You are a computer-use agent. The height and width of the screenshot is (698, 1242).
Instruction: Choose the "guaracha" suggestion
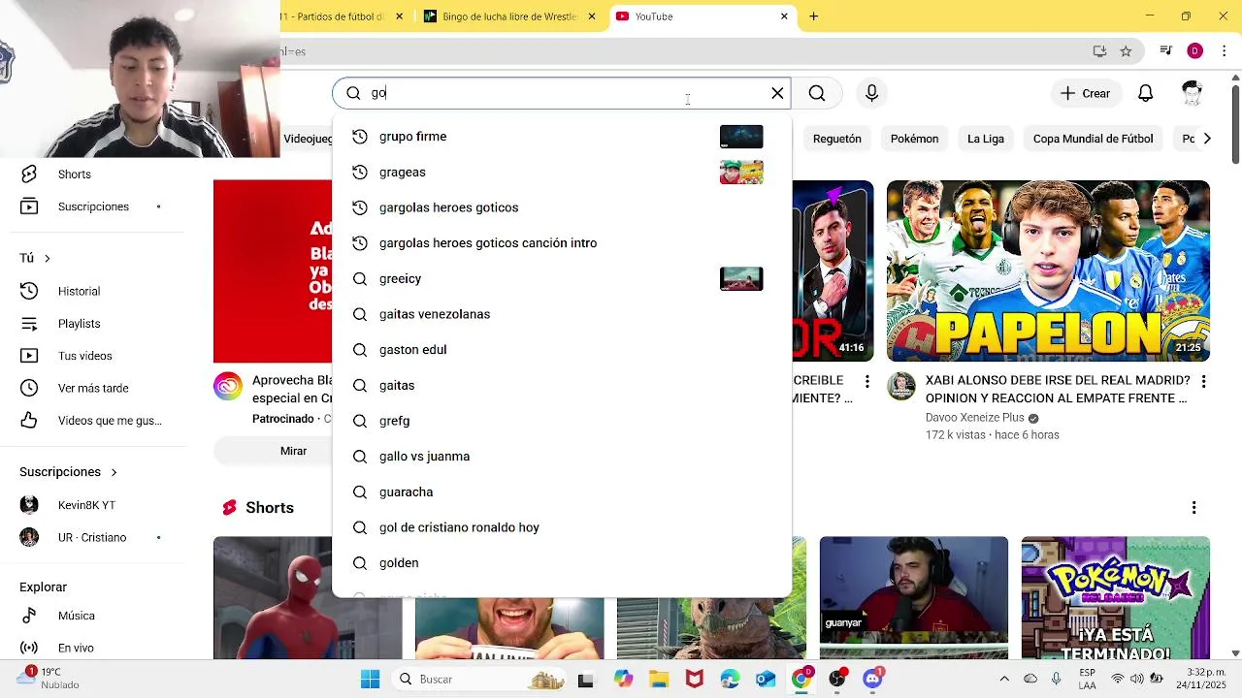coord(562,492)
